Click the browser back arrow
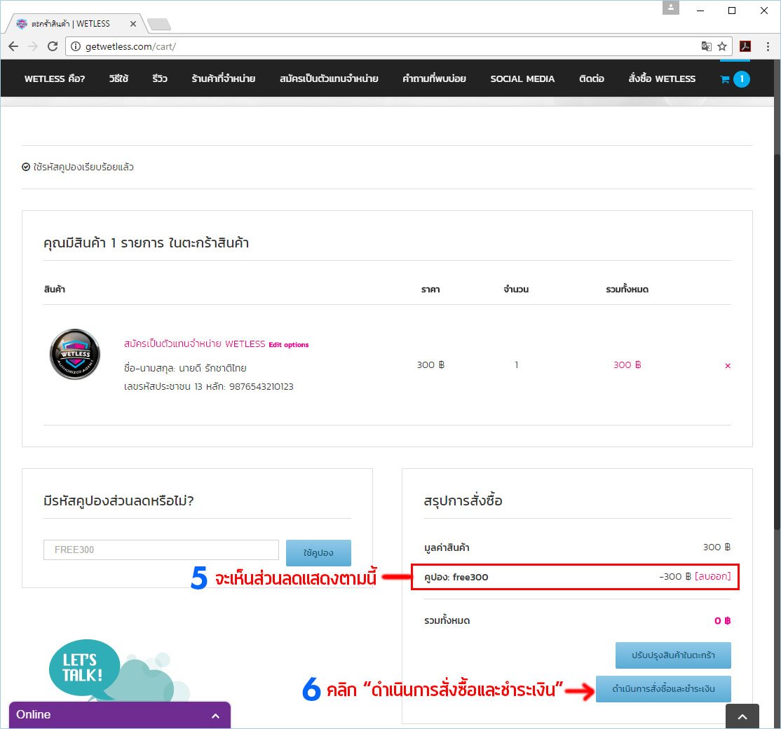Image resolution: width=781 pixels, height=729 pixels. tap(13, 46)
